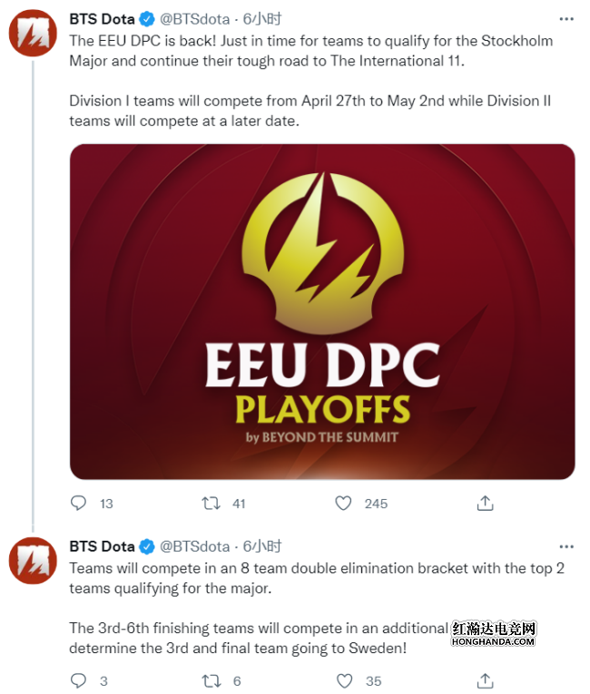Share the first tweet via share icon

[485, 503]
